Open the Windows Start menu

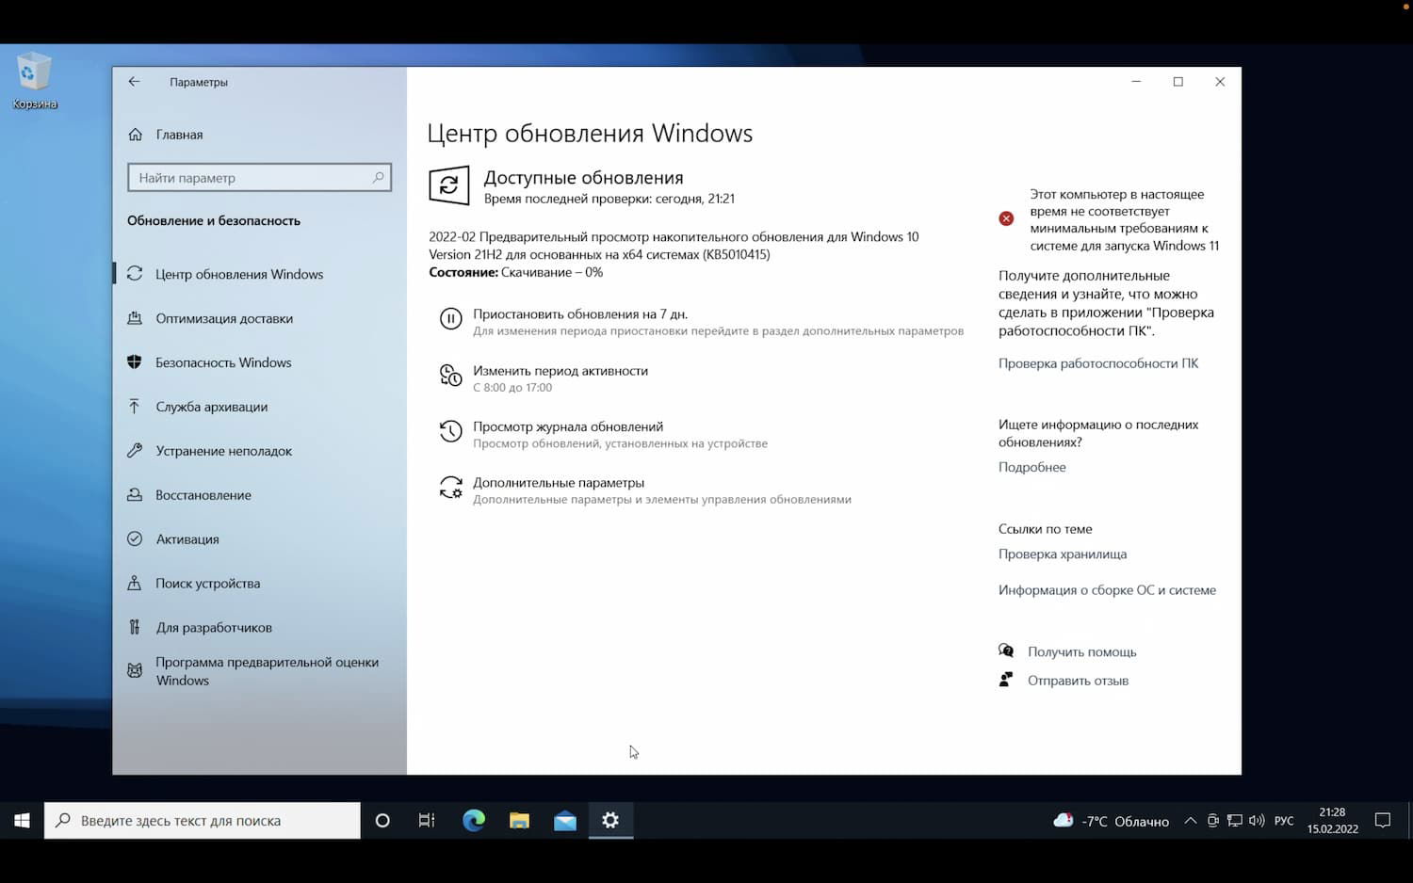[22, 821]
